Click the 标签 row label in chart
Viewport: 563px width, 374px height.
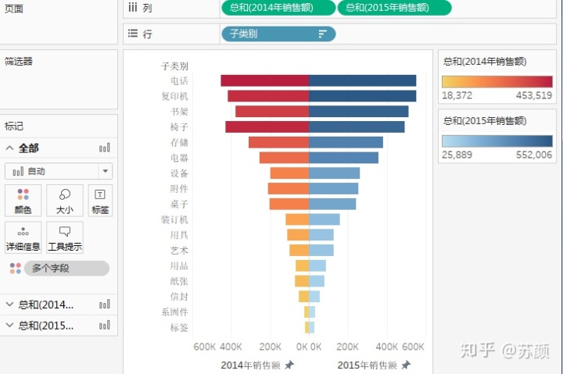179,327
